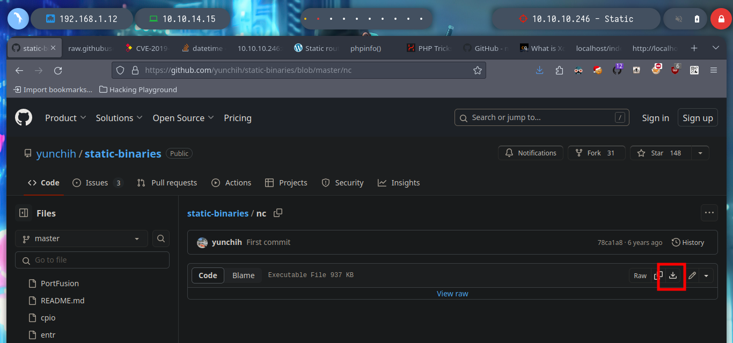Expand the Solutions menu

point(119,118)
